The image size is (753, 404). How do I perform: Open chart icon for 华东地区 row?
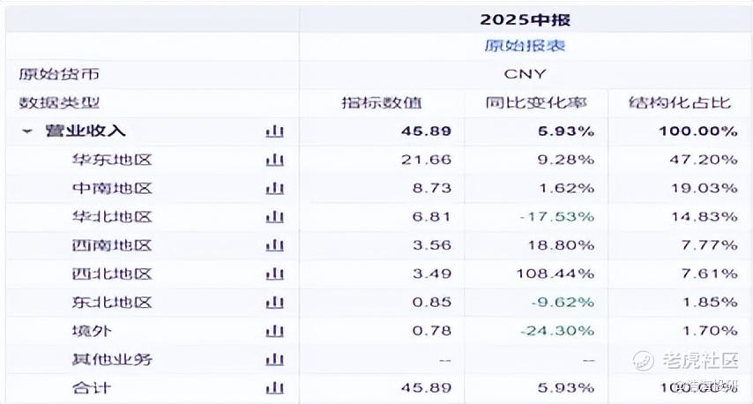coord(275,160)
